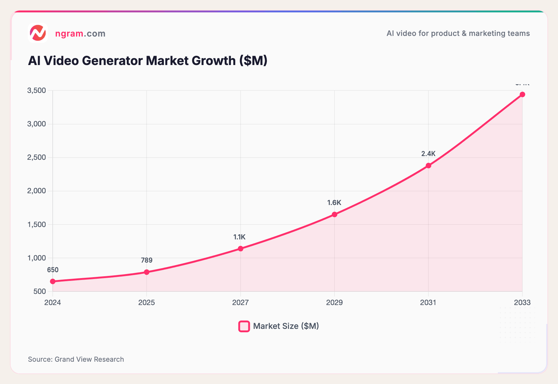The height and width of the screenshot is (384, 558).
Task: Toggle the 650 value label
Action: coord(53,269)
